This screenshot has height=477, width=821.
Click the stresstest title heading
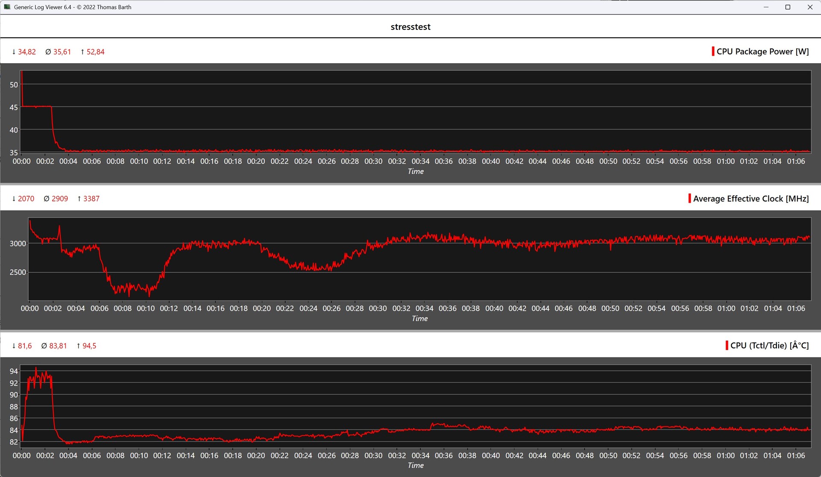point(410,27)
